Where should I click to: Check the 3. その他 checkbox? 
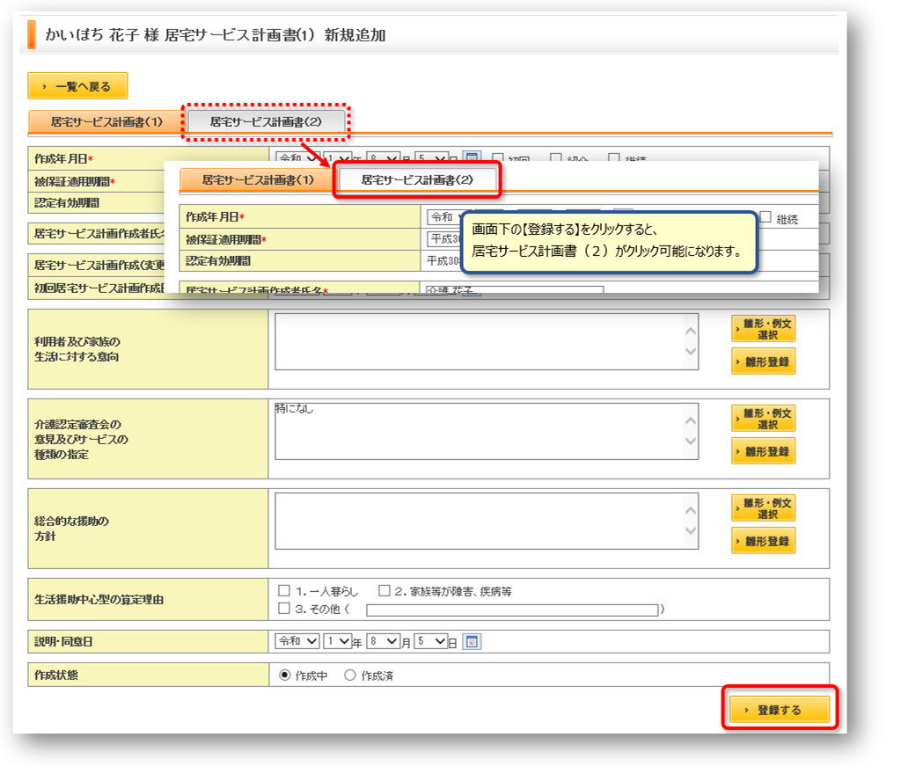[x=284, y=608]
